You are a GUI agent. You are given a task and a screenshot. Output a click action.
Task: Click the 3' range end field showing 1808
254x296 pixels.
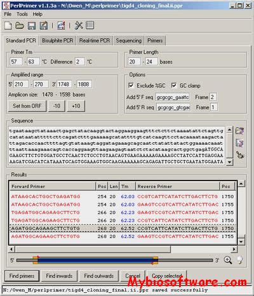84,84
